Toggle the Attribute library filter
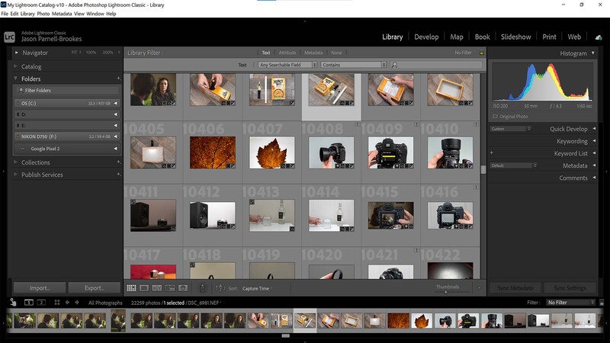Screen dimensions: 610x343 tap(287, 53)
